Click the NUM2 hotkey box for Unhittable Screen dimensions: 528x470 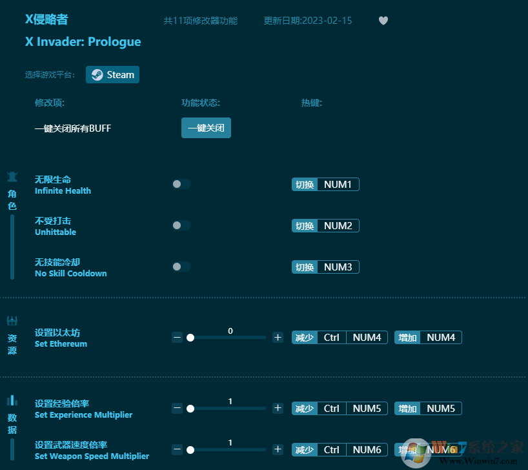click(x=338, y=226)
